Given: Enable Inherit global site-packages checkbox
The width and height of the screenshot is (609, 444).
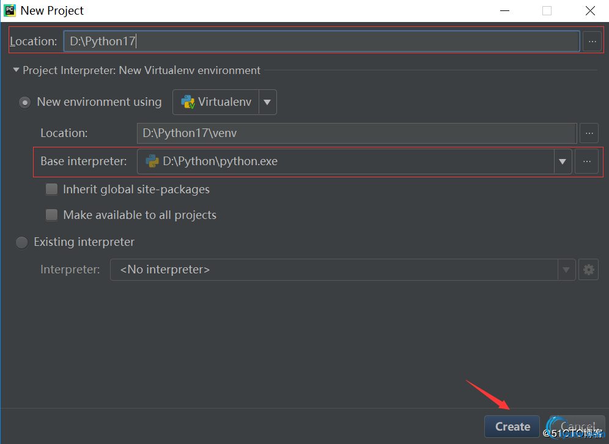Looking at the screenshot, I should [x=52, y=190].
